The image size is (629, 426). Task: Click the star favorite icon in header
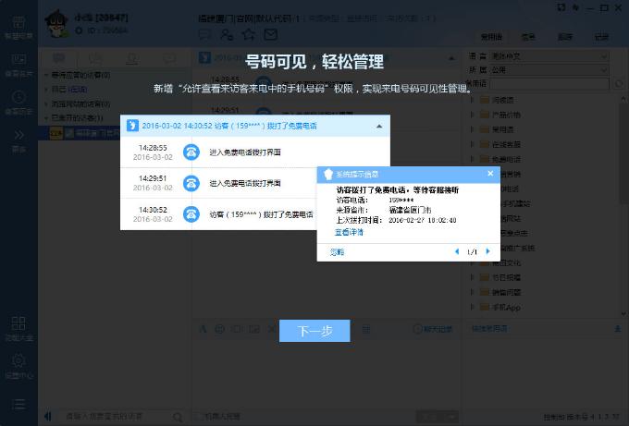(248, 35)
